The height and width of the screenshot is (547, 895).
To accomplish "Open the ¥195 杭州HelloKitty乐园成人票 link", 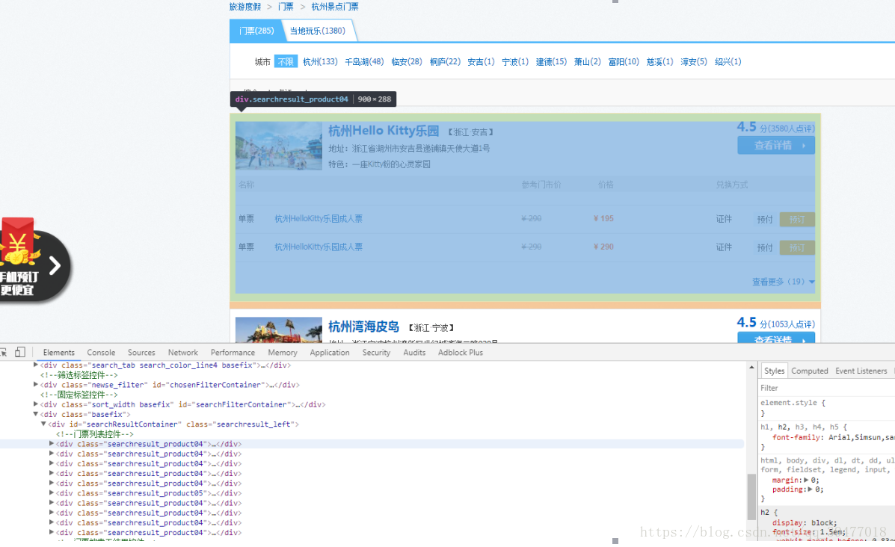I will (x=319, y=218).
